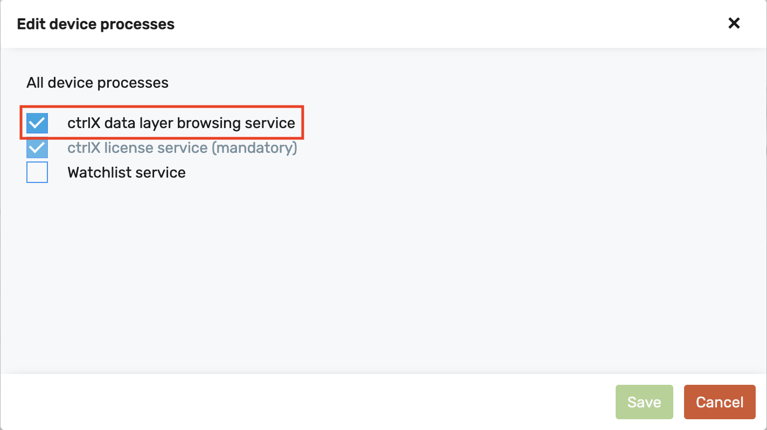Click the ctrlX license service (mandatory) text
Screen dimensions: 767x430
[x=182, y=147]
